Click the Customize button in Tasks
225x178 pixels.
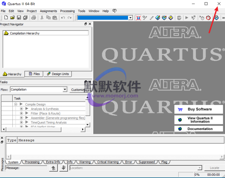(79, 90)
